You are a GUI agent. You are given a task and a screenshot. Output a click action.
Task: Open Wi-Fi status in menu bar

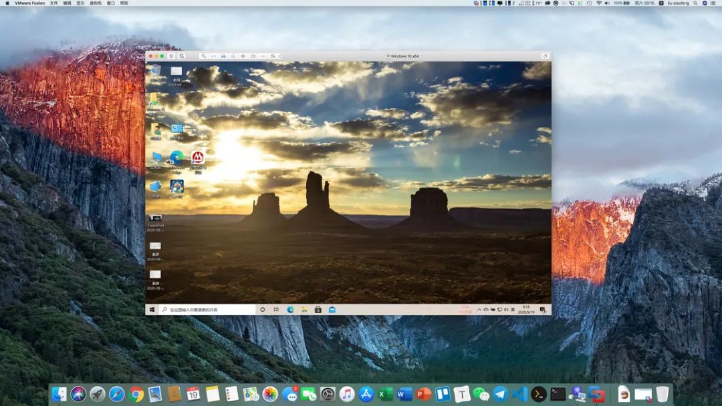tap(598, 3)
